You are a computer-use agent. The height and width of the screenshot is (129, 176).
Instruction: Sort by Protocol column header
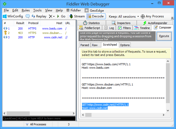33,23
